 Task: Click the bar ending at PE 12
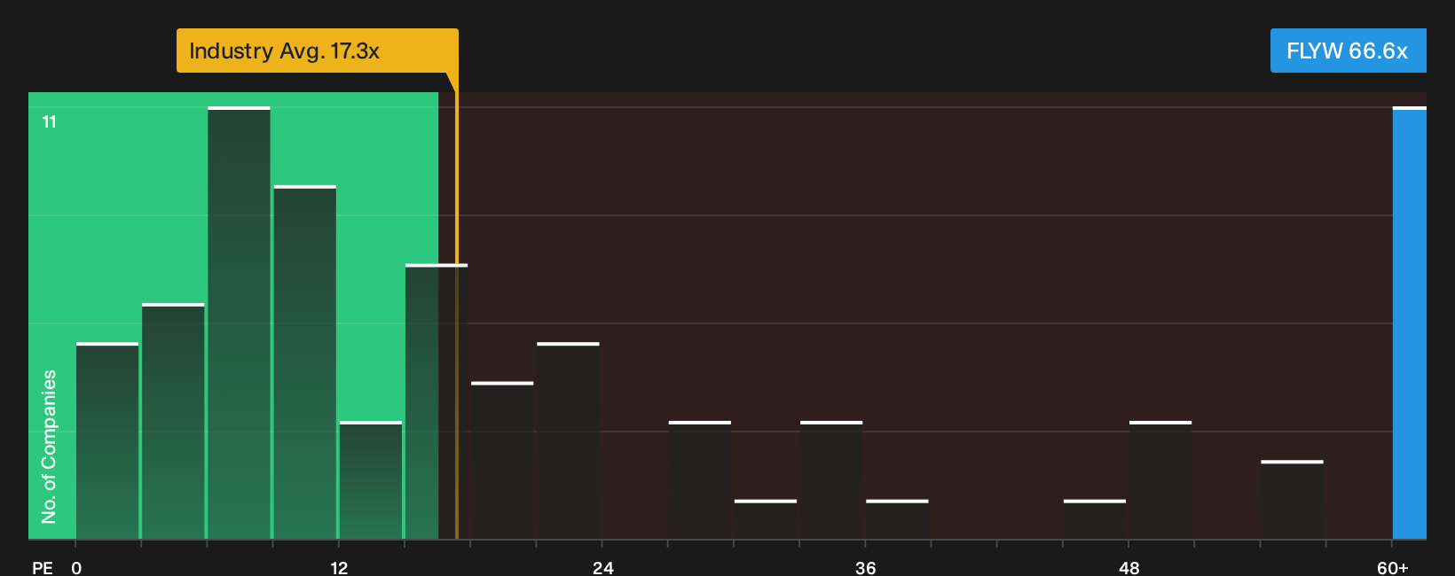[304, 362]
